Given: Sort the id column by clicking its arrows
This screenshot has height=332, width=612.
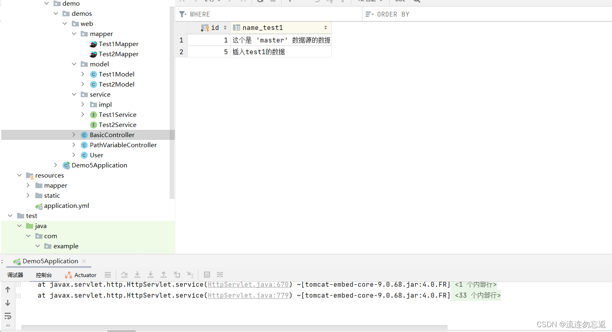Looking at the screenshot, I should tap(225, 27).
